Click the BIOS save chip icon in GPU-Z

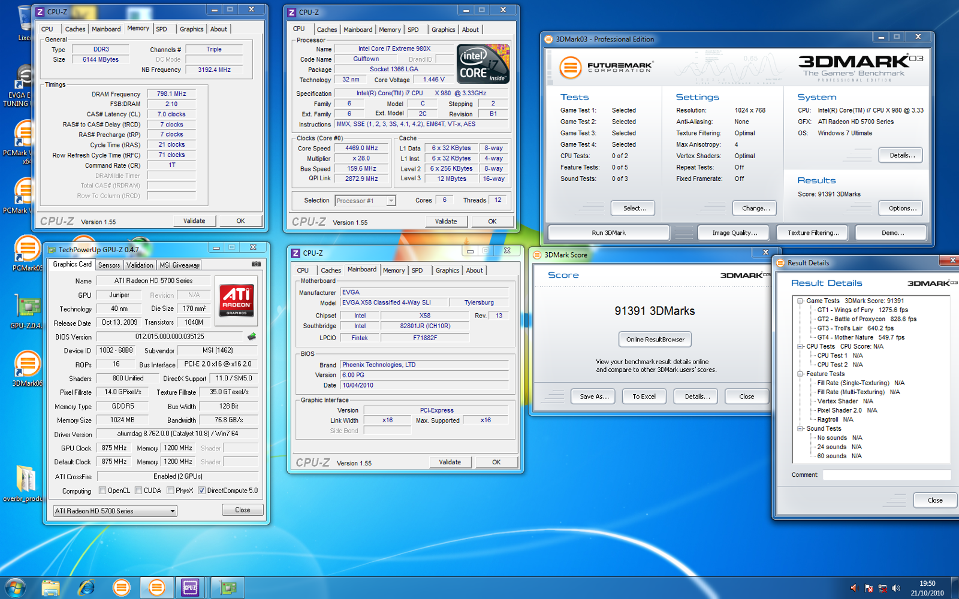click(252, 337)
